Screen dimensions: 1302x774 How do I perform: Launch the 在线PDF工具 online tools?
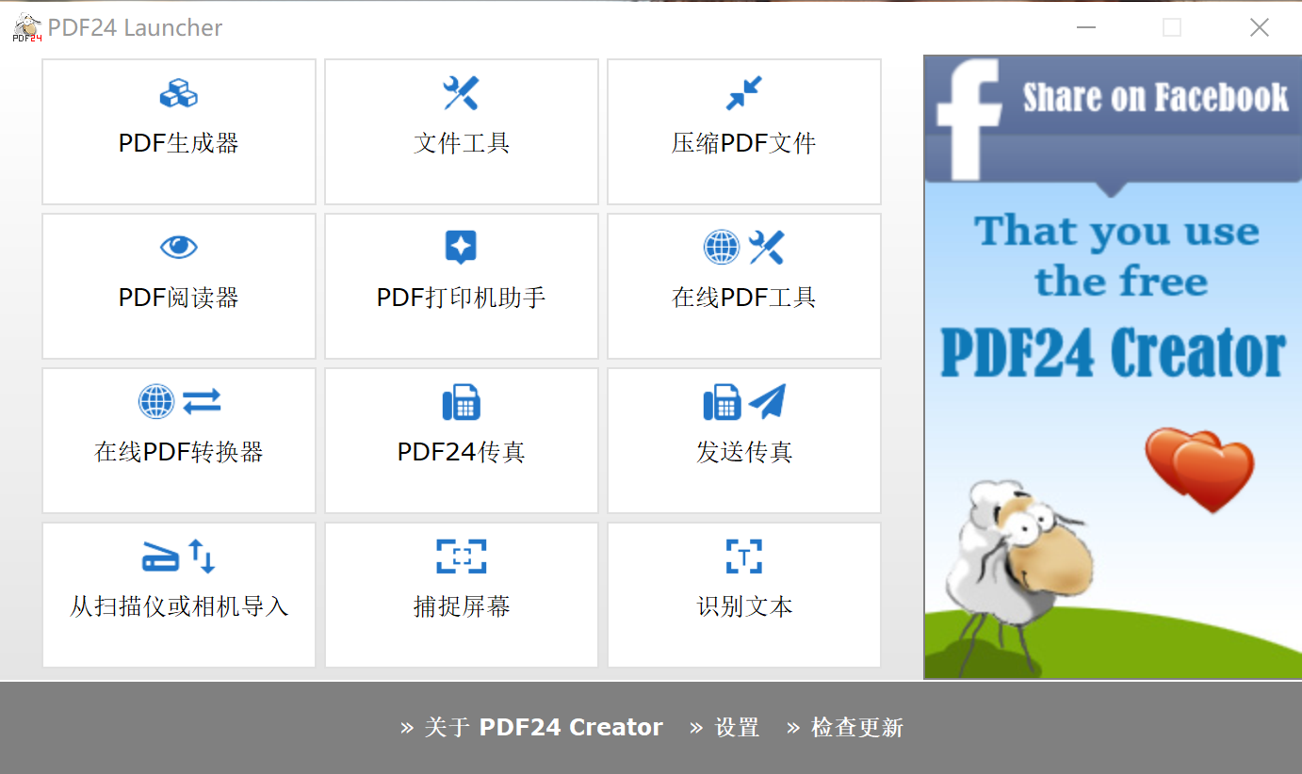coord(743,286)
